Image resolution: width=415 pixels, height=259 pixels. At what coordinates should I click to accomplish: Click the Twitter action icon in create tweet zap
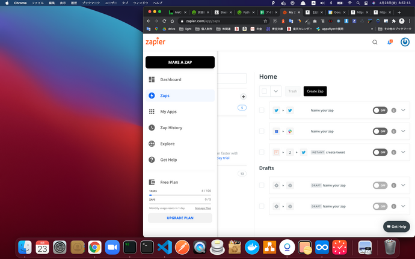click(x=304, y=153)
